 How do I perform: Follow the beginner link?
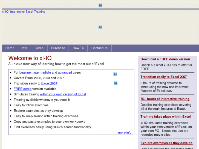pos(26,72)
